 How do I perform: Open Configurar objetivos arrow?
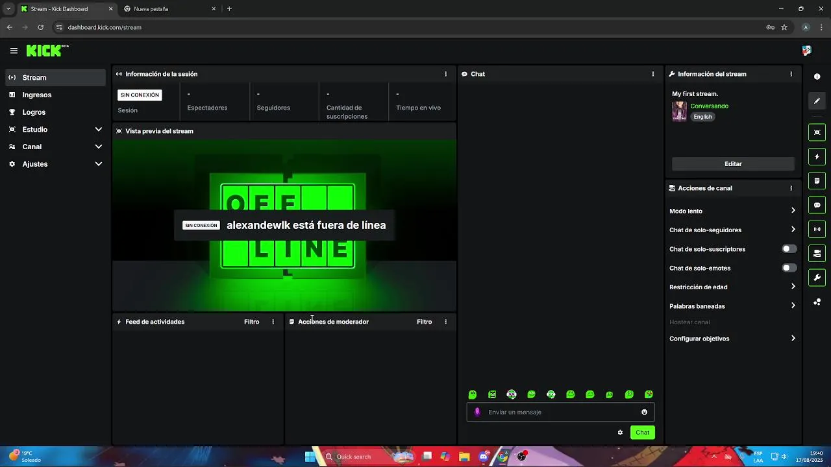pos(793,339)
